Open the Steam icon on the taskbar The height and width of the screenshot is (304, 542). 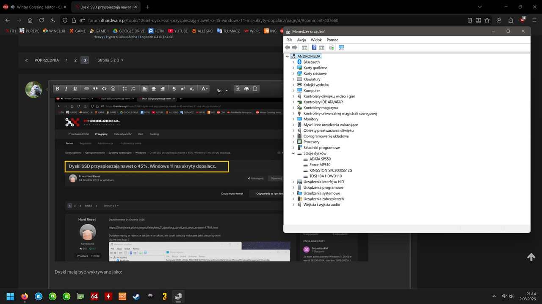pyautogui.click(x=136, y=296)
